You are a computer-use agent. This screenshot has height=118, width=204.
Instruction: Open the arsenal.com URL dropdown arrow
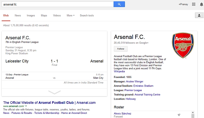[26, 106]
